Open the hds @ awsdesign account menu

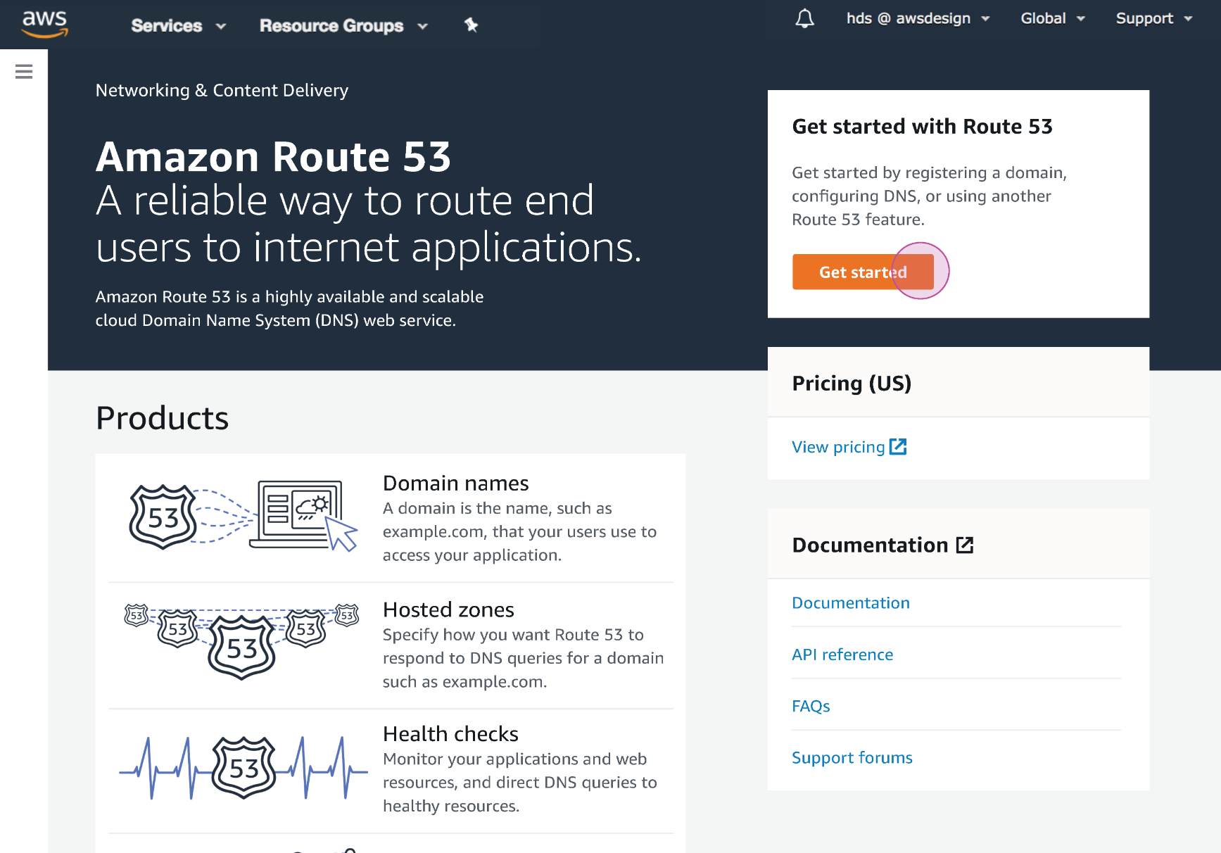click(918, 19)
